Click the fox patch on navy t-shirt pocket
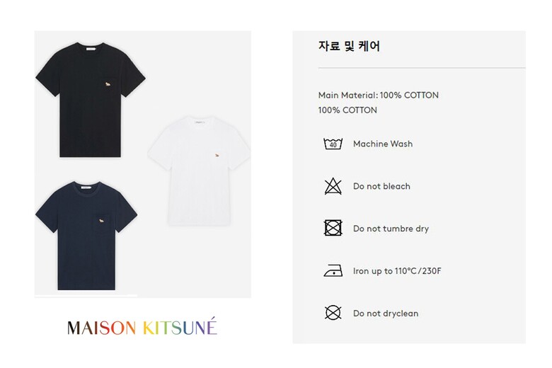Image resolution: width=552 pixels, height=368 pixels. 101,221
